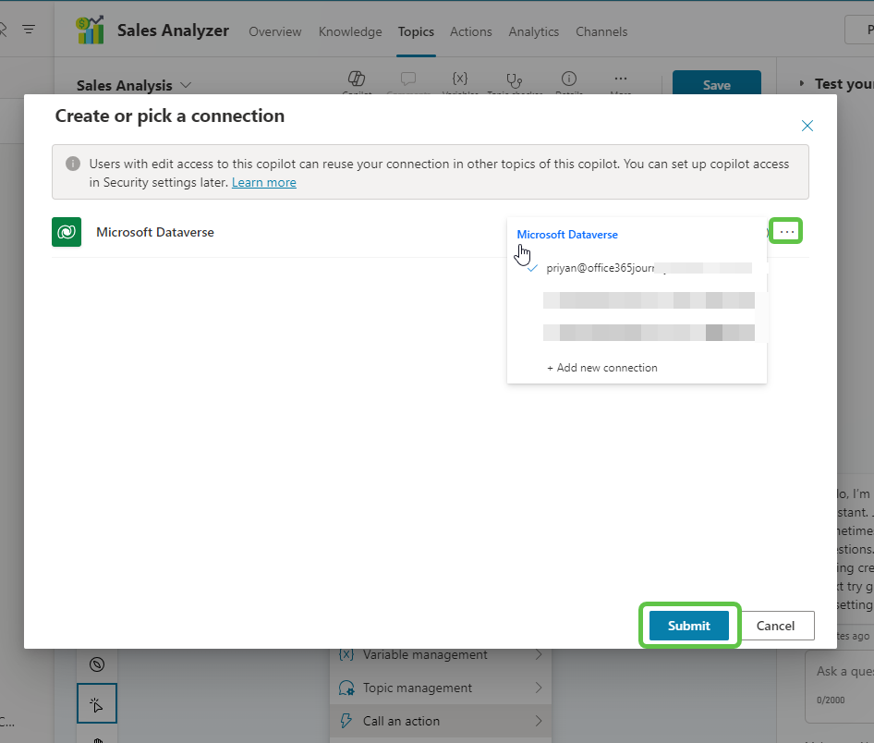Close the dialog with the X icon

[x=807, y=126]
